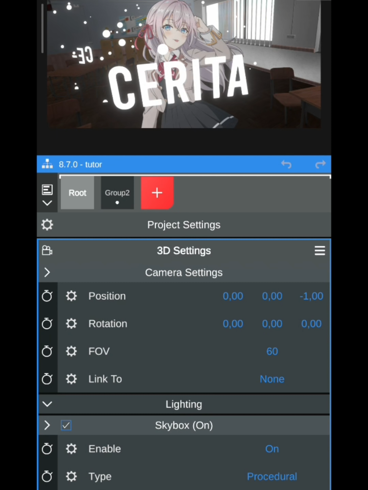Open the Position property gear
Screen dimensions: 368x490
pos(71,296)
